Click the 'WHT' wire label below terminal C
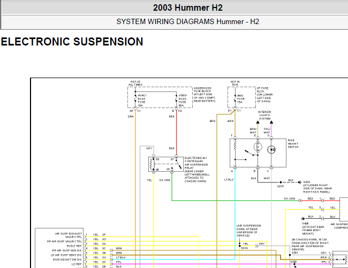 pyautogui.click(x=267, y=178)
